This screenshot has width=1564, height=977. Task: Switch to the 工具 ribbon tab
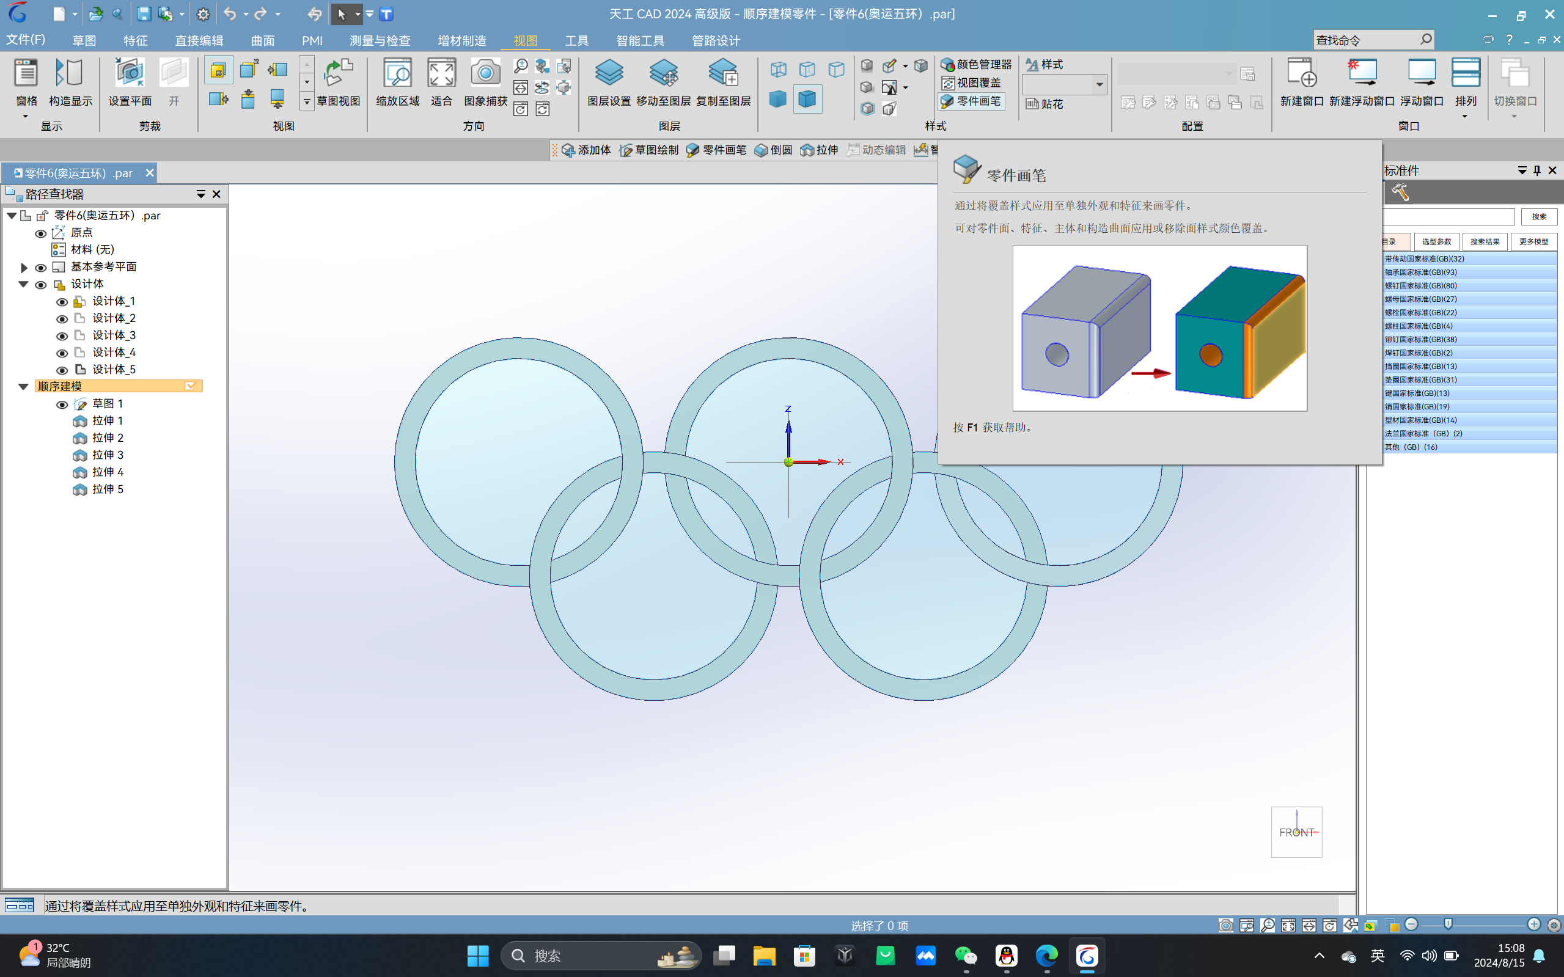(x=576, y=41)
